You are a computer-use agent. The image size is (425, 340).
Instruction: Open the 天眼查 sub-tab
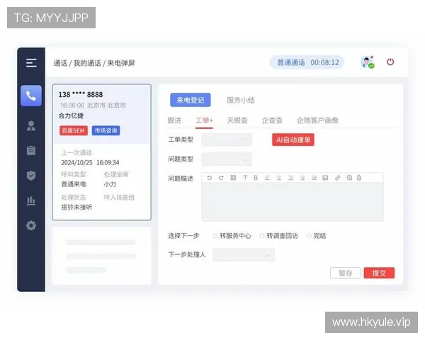237,120
